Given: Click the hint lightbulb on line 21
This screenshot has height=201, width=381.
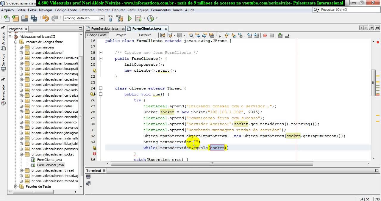Looking at the screenshot, I should coord(94,70).
